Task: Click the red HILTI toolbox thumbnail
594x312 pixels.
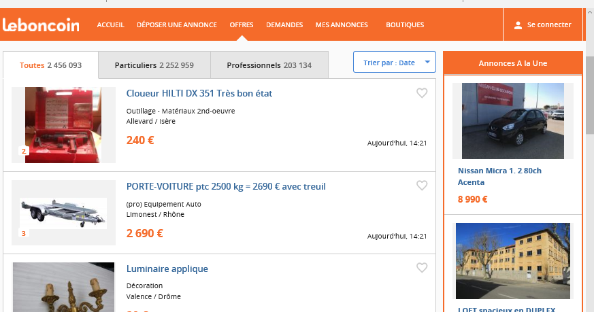Action: coord(63,125)
